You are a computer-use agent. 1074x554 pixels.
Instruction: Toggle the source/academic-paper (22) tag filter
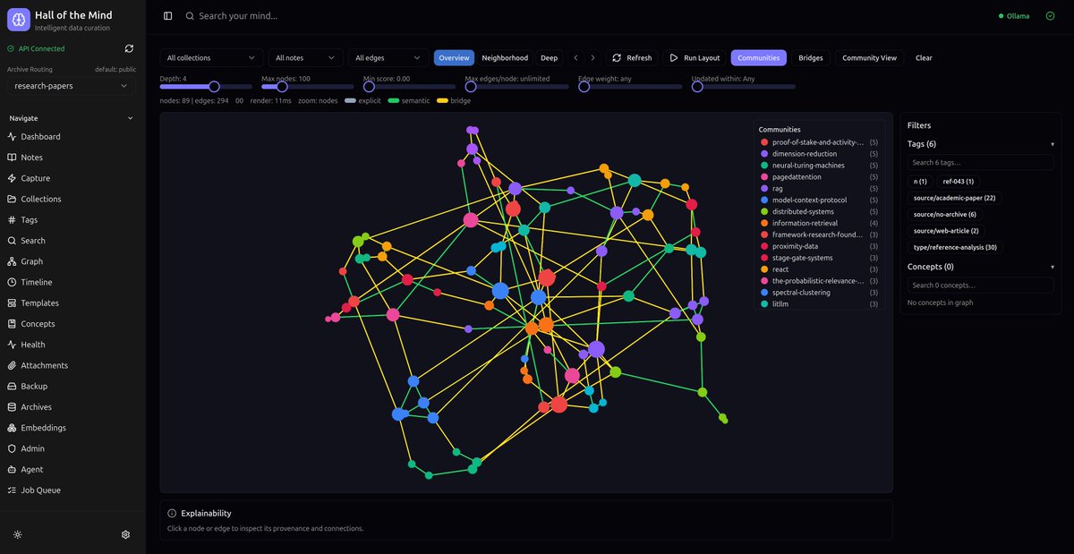(954, 198)
